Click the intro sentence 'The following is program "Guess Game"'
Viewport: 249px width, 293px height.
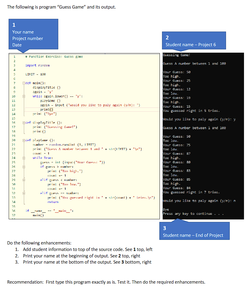[x=62, y=7]
